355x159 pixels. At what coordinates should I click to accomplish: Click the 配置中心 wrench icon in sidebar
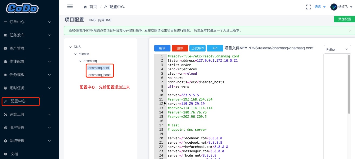(5, 101)
